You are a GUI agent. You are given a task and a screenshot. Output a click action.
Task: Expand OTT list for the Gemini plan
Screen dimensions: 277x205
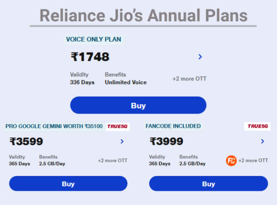pos(113,161)
